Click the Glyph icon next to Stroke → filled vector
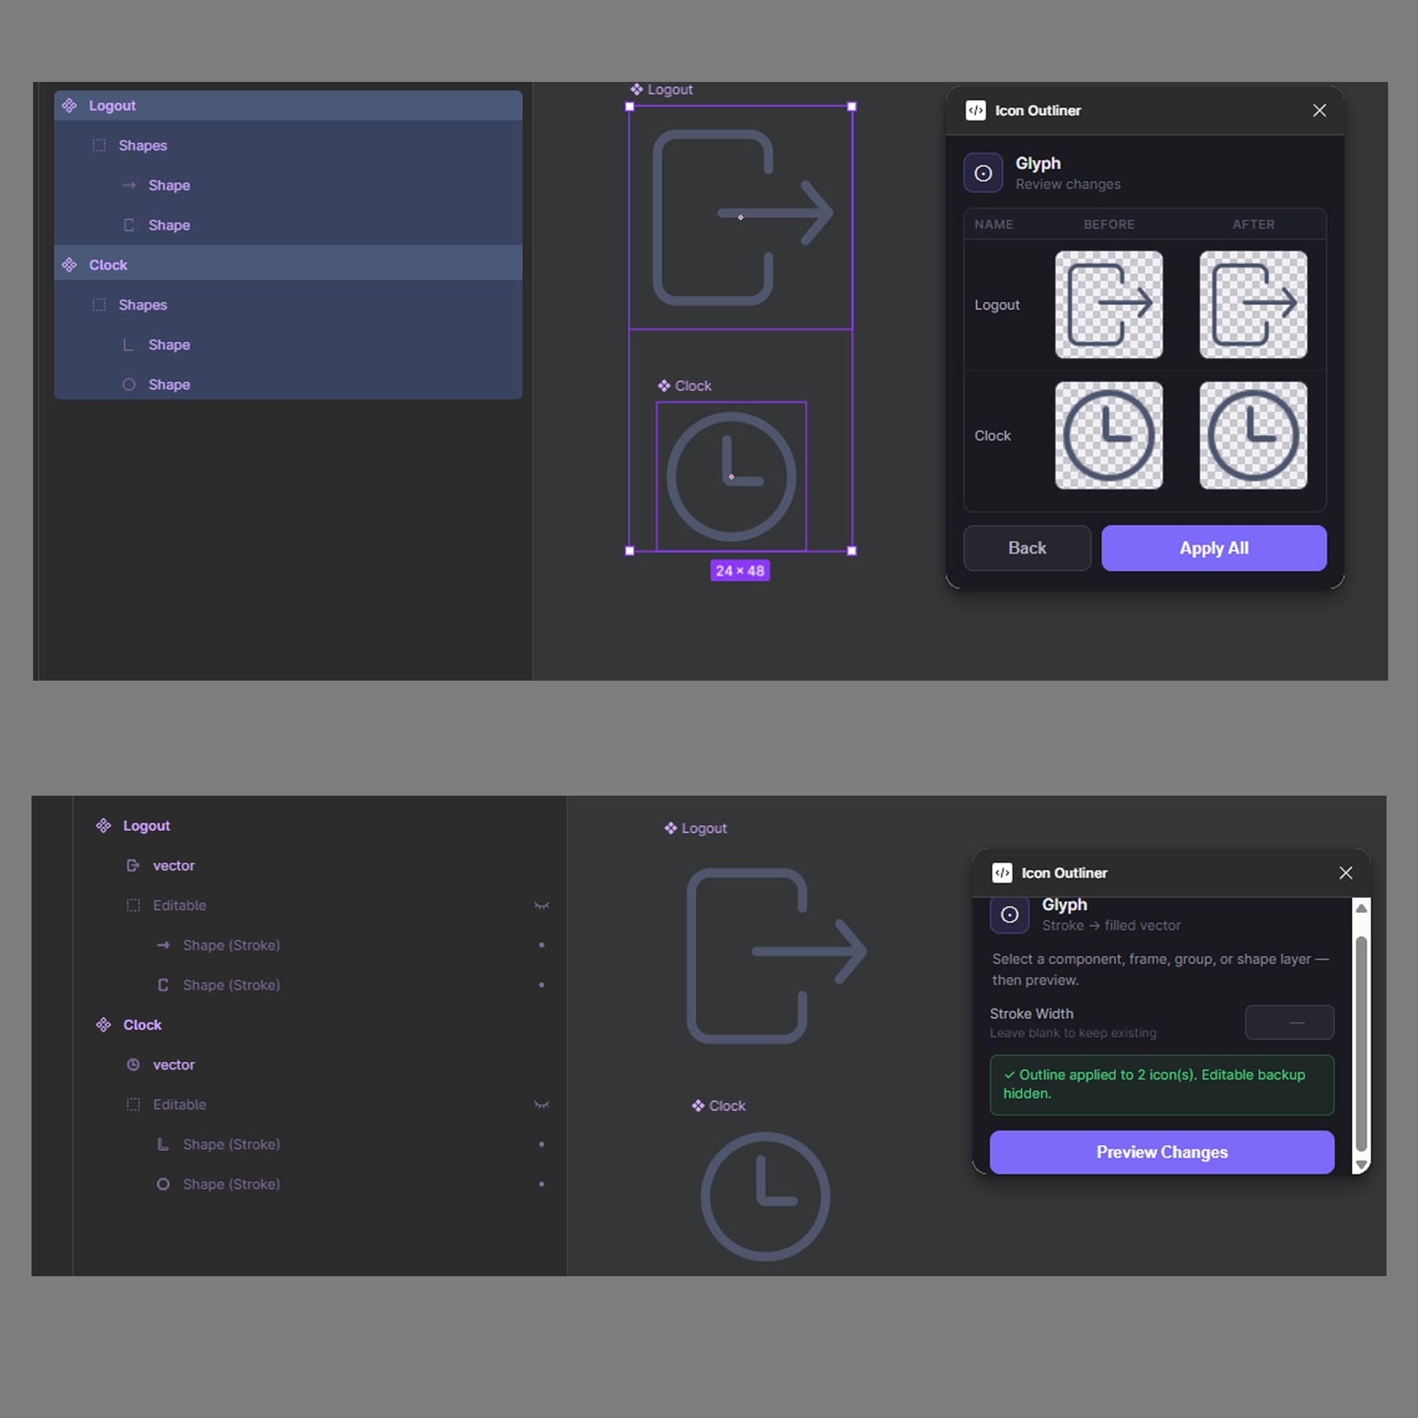This screenshot has height=1418, width=1418. (1010, 915)
